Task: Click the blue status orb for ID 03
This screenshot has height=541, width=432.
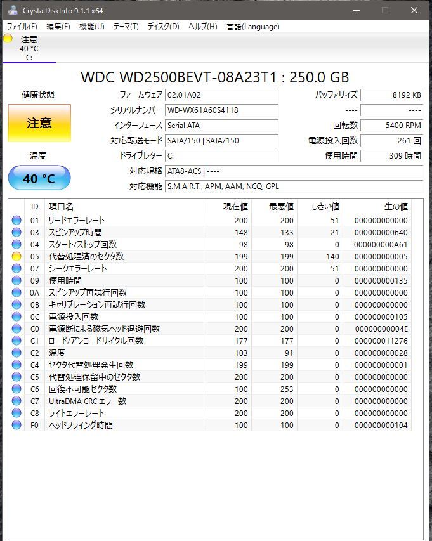Action: click(16, 232)
